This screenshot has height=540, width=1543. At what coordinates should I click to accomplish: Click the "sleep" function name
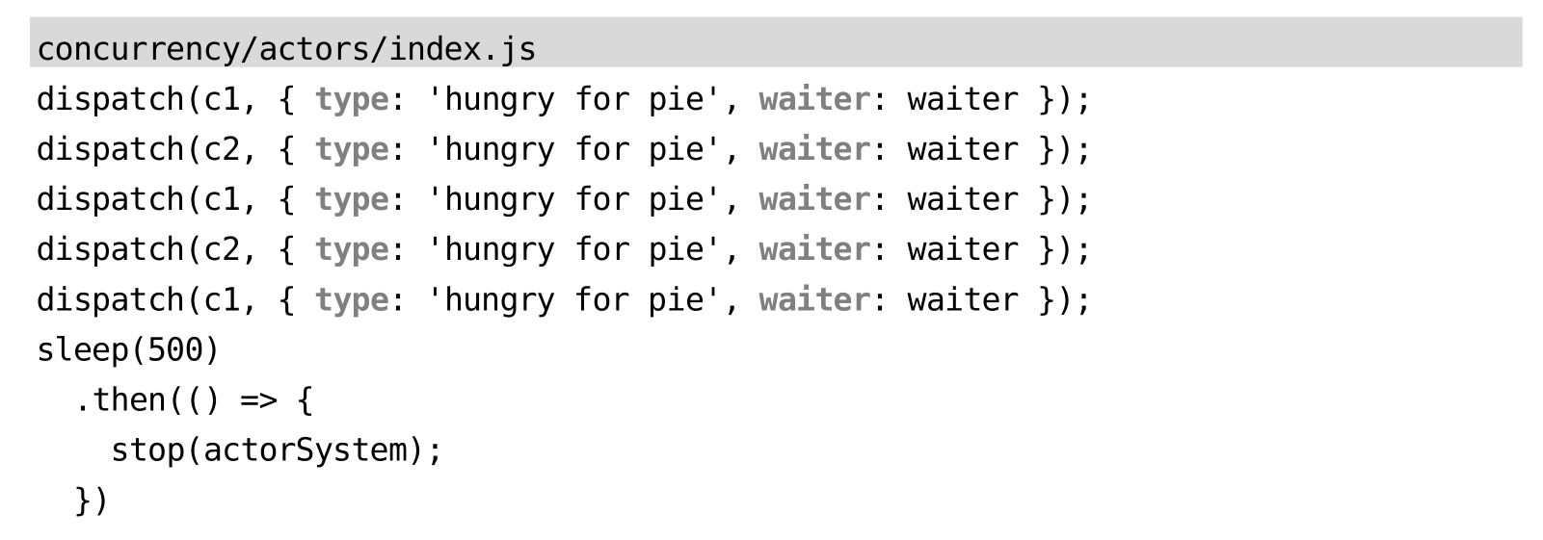[82, 350]
